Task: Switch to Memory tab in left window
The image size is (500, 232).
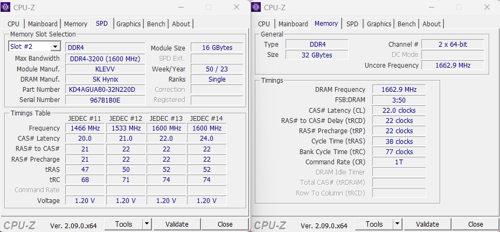Action: (x=75, y=24)
